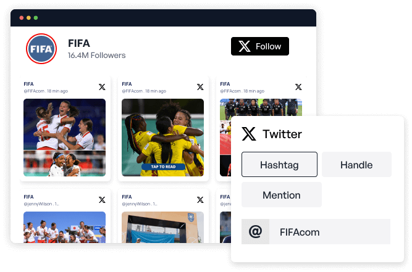Click the 16.4M Followers text
412x272 pixels.
[x=97, y=56]
